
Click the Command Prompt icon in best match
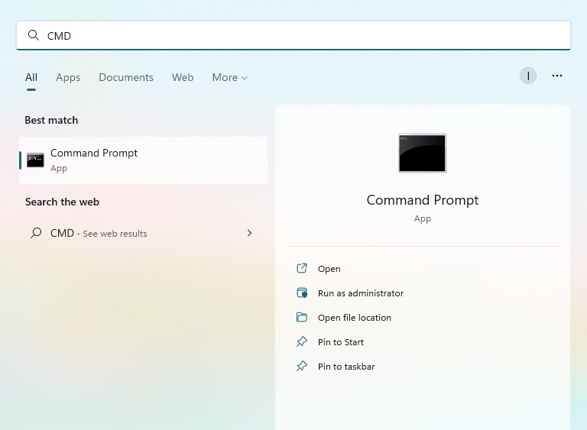pyautogui.click(x=36, y=160)
